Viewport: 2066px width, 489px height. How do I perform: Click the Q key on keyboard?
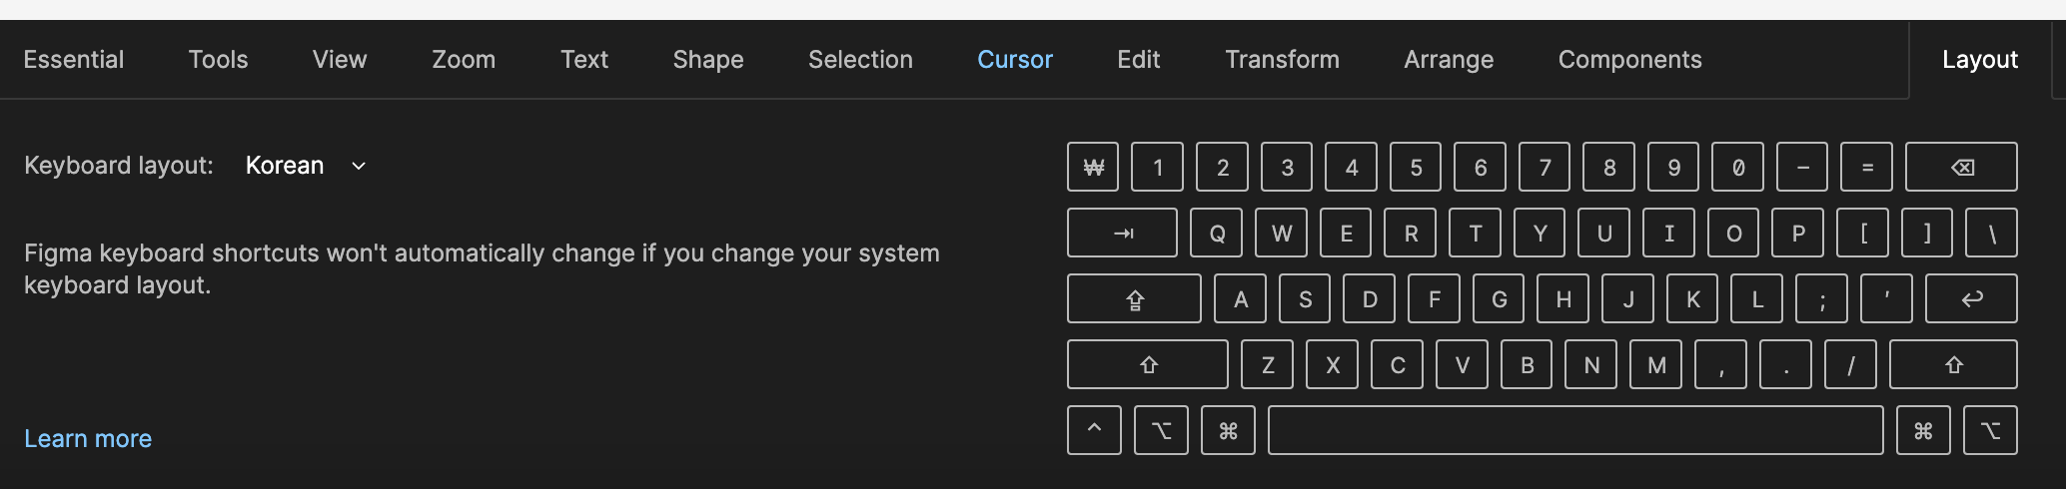coord(1217,233)
